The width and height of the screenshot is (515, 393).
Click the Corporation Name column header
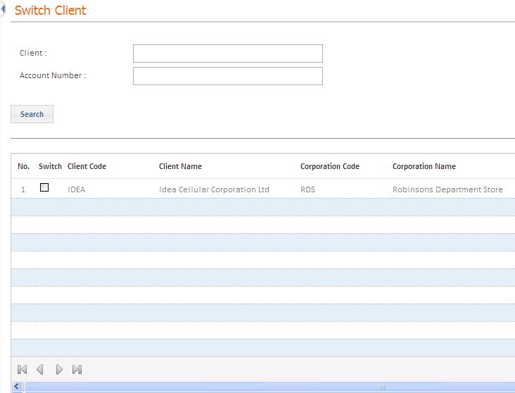coord(424,166)
